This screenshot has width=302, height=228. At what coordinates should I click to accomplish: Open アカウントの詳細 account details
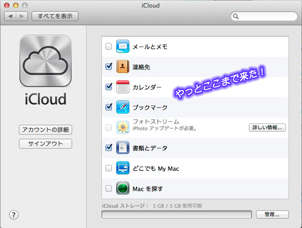(x=46, y=130)
